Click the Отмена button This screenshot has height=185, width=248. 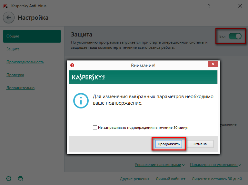(200, 144)
